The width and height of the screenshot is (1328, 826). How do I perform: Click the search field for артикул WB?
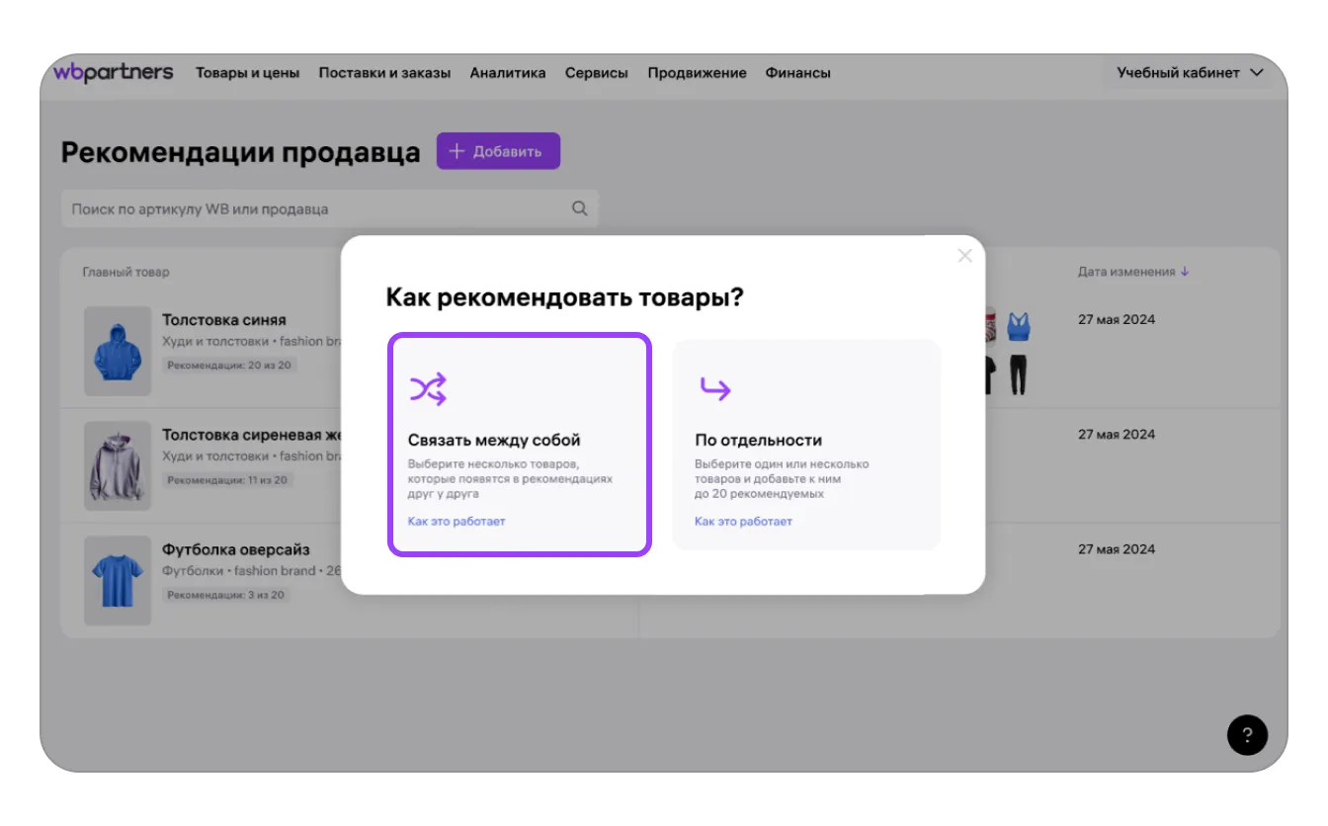click(x=296, y=208)
